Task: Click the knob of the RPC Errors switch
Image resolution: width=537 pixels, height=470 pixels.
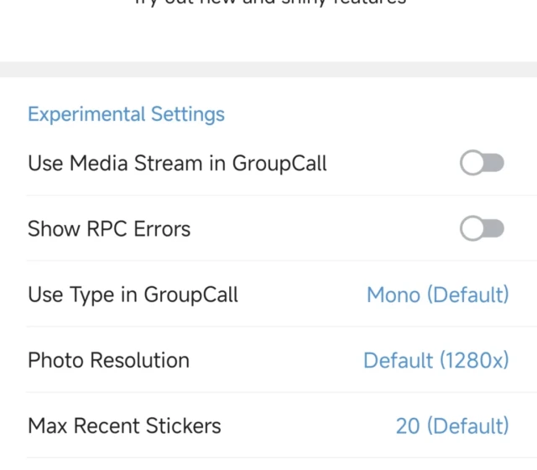Action: [472, 229]
